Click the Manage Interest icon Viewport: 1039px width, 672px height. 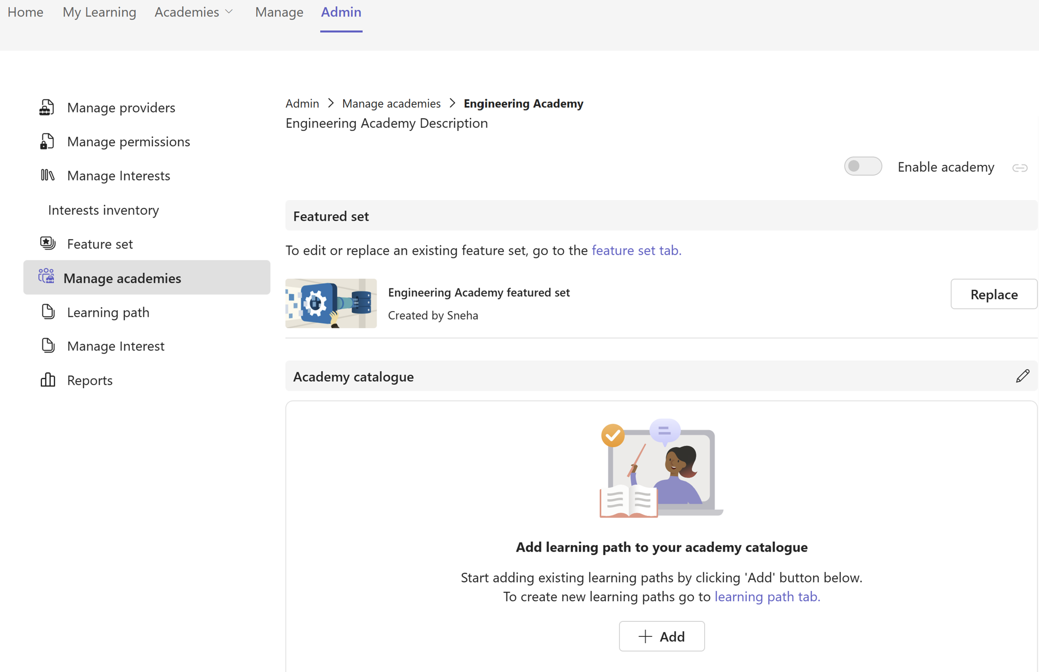pos(48,345)
